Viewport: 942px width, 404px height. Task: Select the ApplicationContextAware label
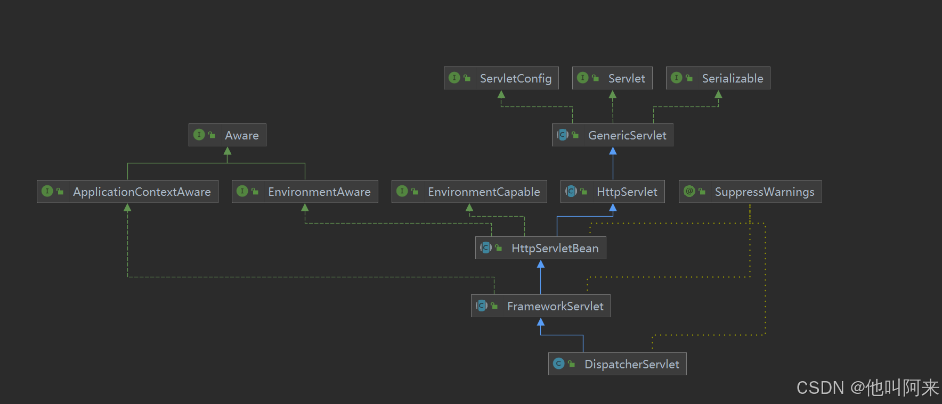(142, 192)
